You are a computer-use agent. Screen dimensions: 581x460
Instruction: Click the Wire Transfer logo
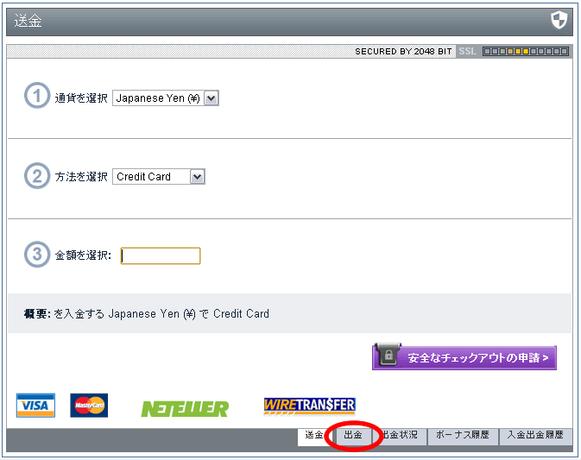click(309, 406)
